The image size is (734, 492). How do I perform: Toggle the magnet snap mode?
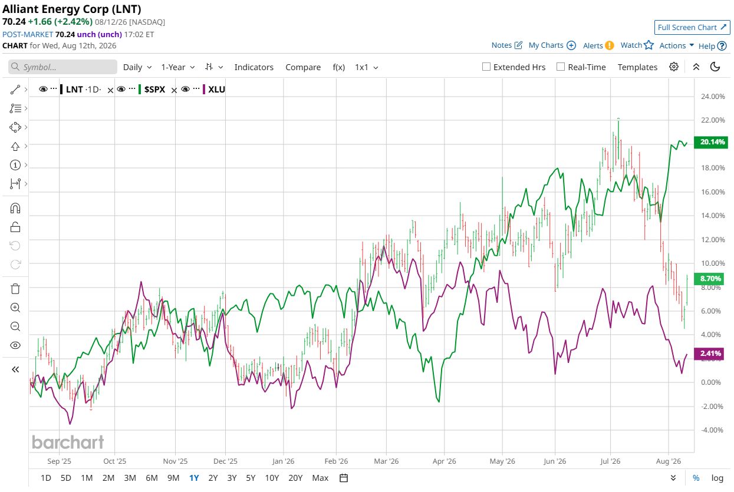pyautogui.click(x=15, y=208)
